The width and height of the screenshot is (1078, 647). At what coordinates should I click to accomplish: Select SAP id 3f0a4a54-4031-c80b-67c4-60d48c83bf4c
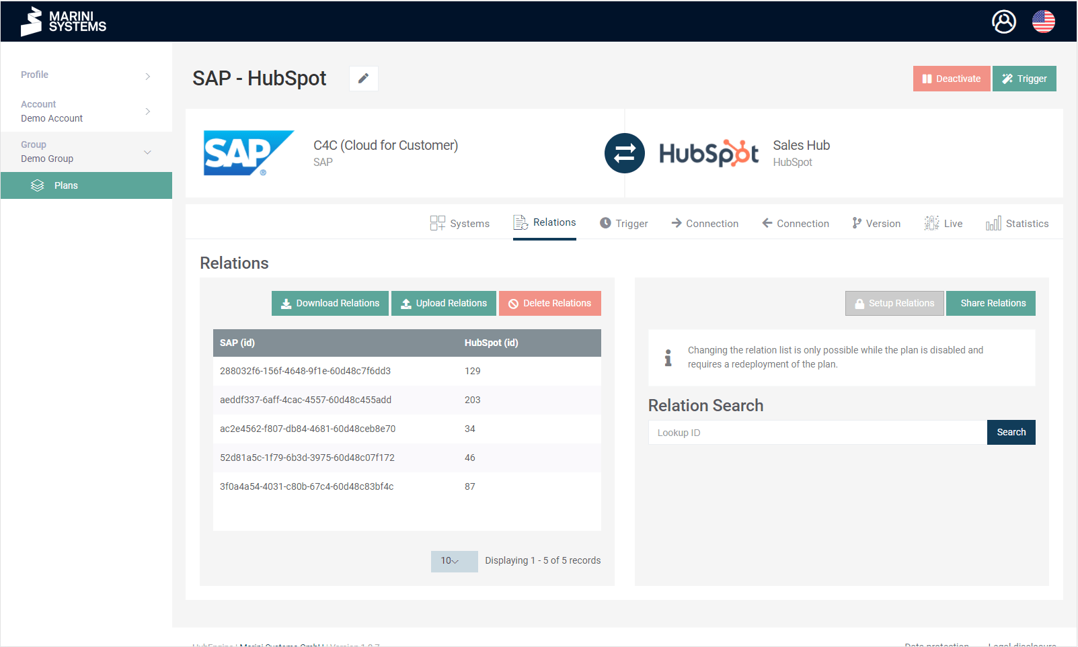(307, 486)
